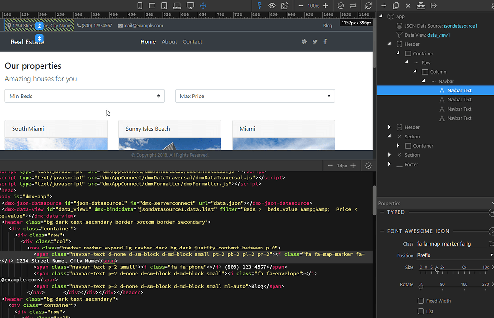The height and width of the screenshot is (318, 494).
Task: Delete selected element with X icon
Action: click(x=408, y=6)
